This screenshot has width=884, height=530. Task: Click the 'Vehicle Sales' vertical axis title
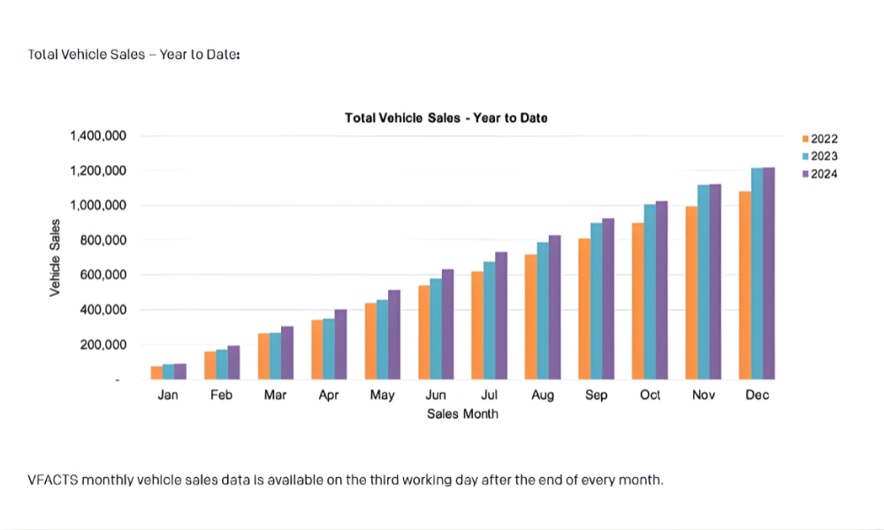[56, 258]
